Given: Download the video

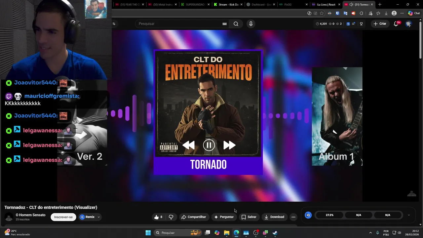Looking at the screenshot, I should click(274, 217).
